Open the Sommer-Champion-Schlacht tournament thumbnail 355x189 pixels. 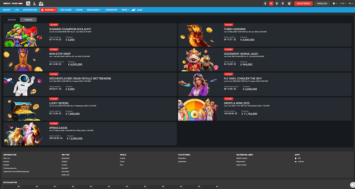coord(23,35)
